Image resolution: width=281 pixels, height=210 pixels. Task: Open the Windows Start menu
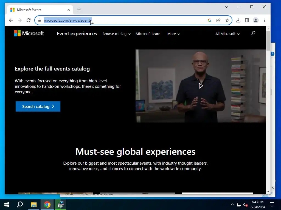[x=7, y=205]
